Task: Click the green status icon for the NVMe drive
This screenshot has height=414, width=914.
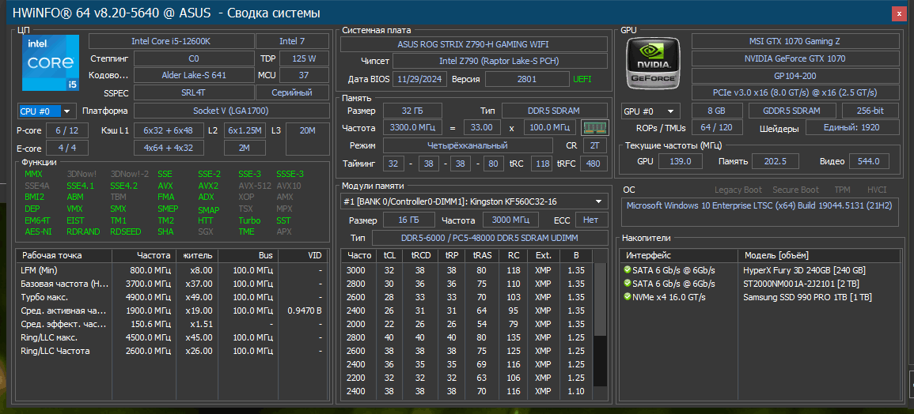Action: (x=628, y=297)
